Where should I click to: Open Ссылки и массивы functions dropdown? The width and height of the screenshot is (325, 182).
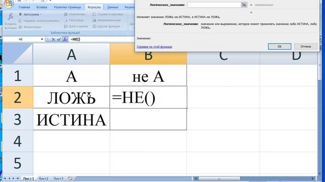109,14
